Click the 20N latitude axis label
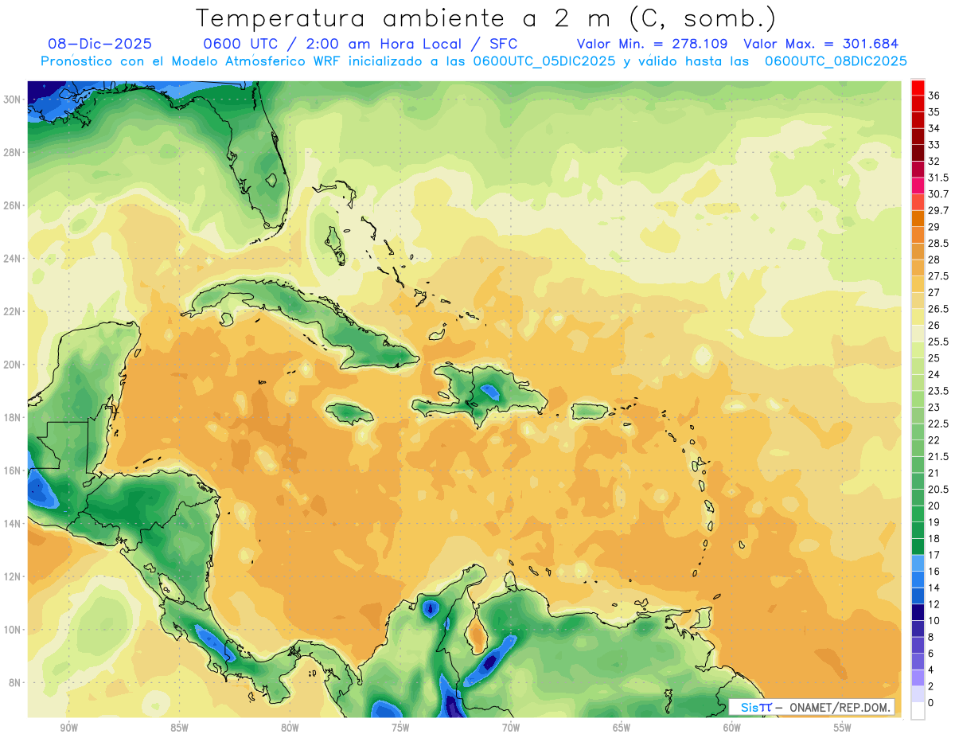Screen dimensions: 955x738 [13, 365]
